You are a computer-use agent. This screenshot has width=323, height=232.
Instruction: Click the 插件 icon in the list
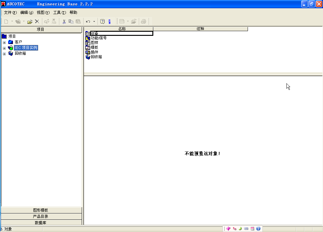88,52
